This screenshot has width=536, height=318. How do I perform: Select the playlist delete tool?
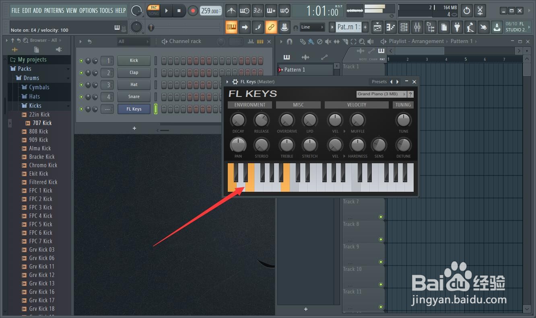[x=320, y=41]
